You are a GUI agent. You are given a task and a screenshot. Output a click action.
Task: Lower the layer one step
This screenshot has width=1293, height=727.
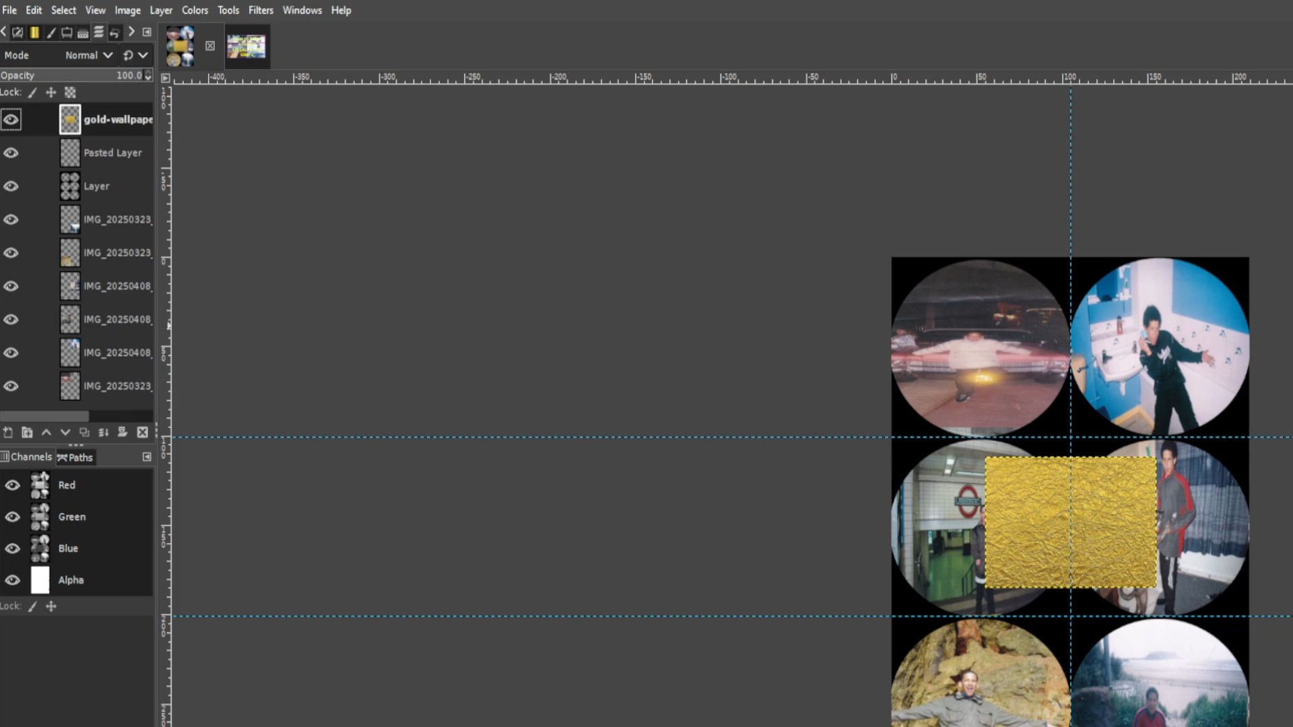coord(65,432)
